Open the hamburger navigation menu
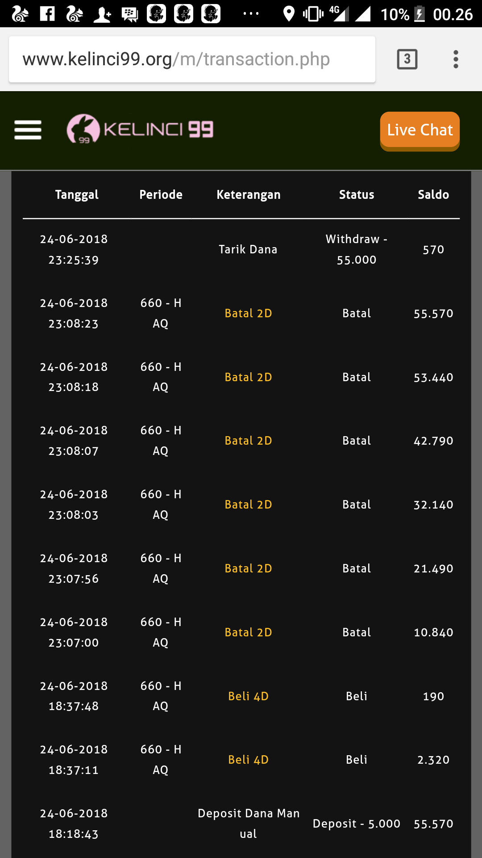The image size is (482, 858). coord(28,130)
